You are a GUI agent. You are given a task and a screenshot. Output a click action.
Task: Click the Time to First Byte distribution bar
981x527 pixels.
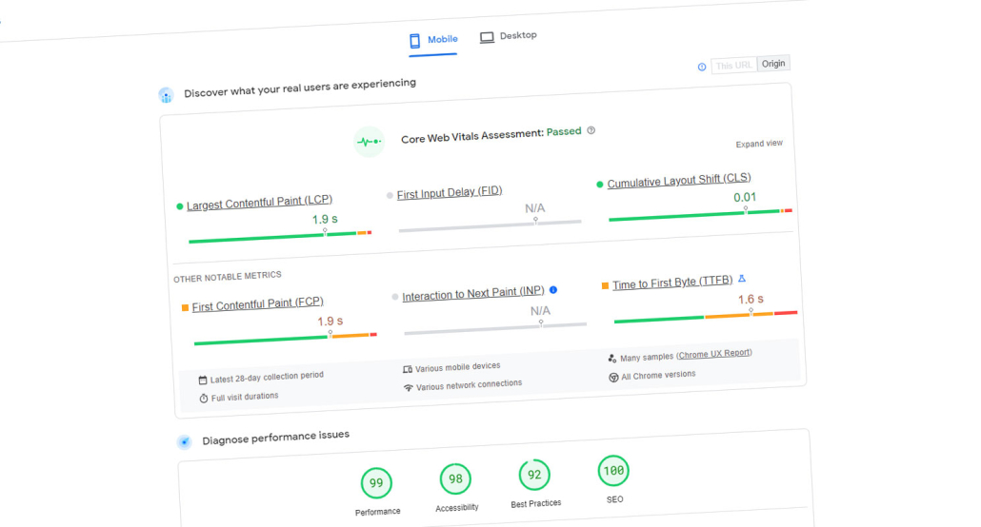706,317
